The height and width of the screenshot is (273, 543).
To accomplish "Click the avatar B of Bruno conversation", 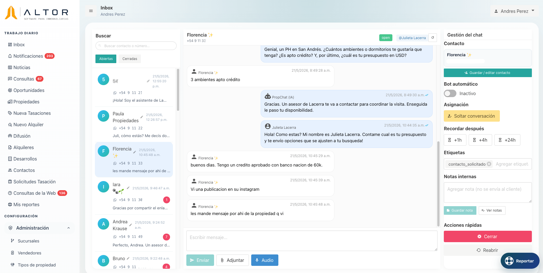I will pos(103,260).
